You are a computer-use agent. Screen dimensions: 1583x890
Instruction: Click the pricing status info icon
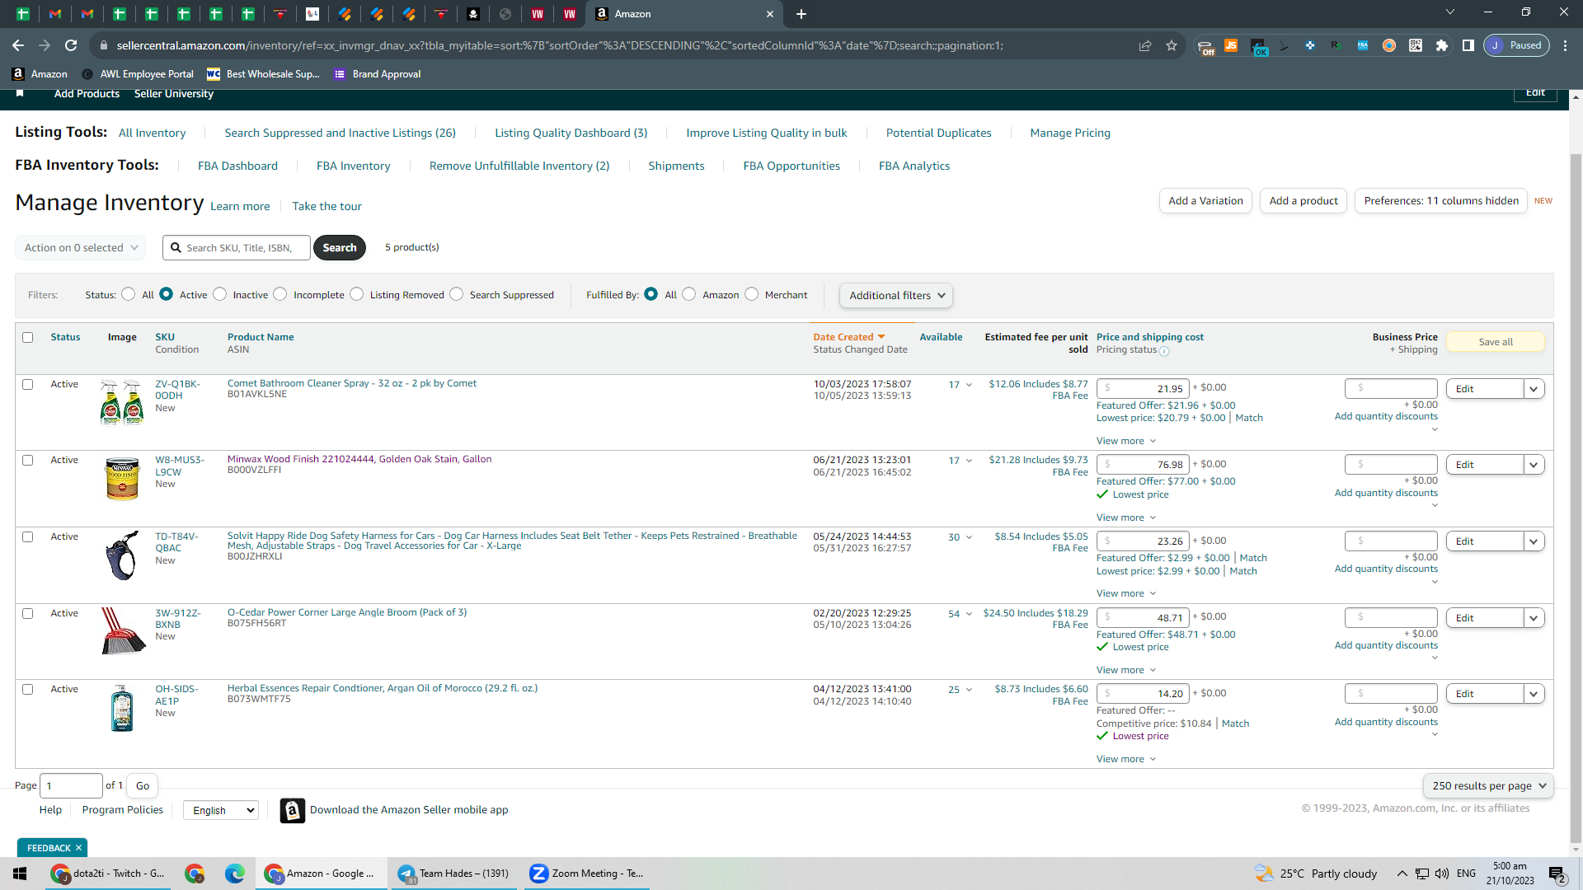[1164, 351]
